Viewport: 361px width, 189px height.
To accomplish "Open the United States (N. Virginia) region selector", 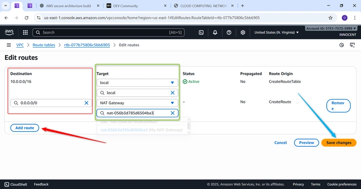I will (276, 32).
